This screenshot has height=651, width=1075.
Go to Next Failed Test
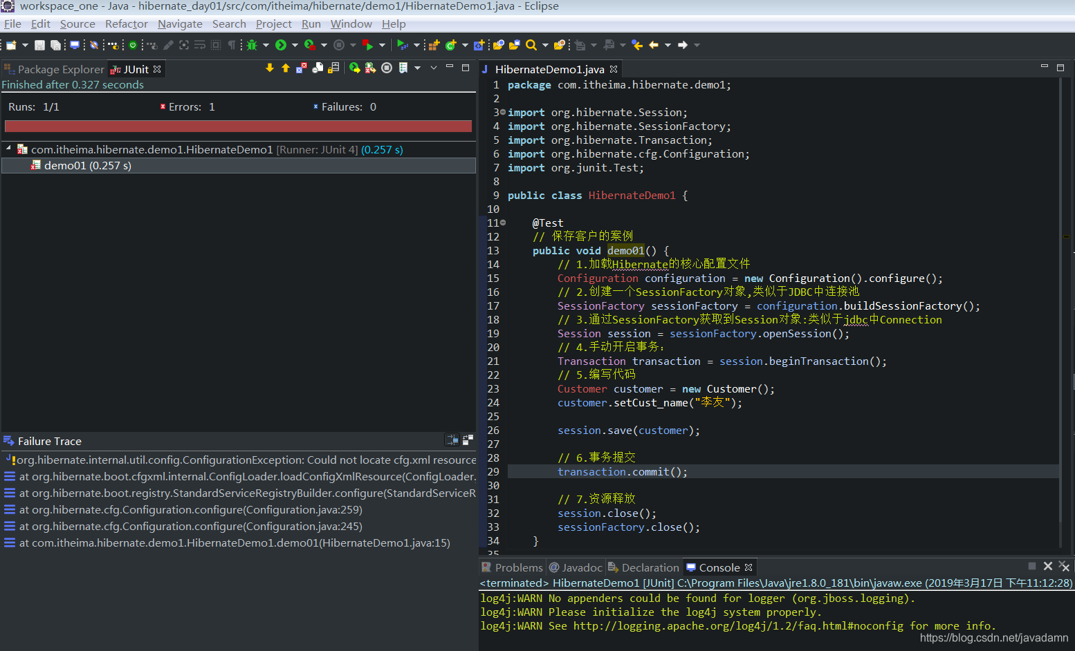[x=270, y=68]
